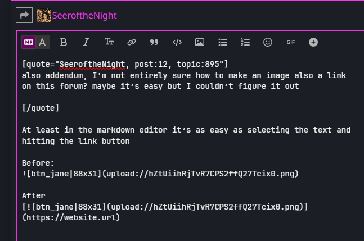Click the https://website.url text in the editor
The image size is (364, 241).
71,217
